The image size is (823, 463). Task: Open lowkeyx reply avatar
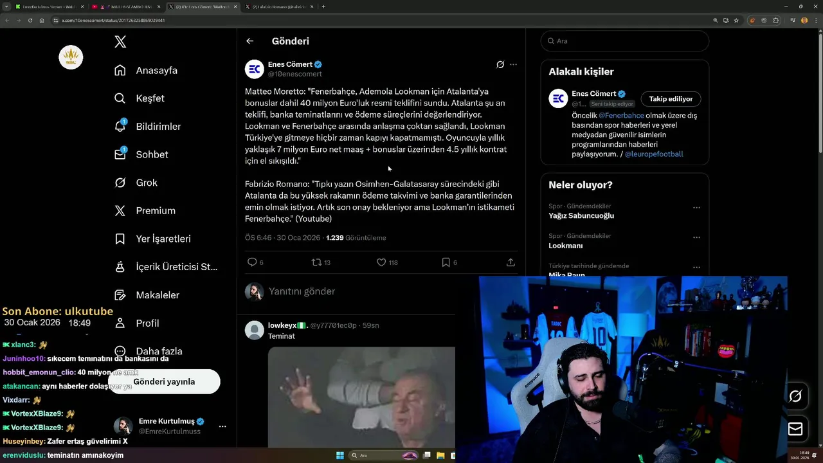tap(255, 331)
